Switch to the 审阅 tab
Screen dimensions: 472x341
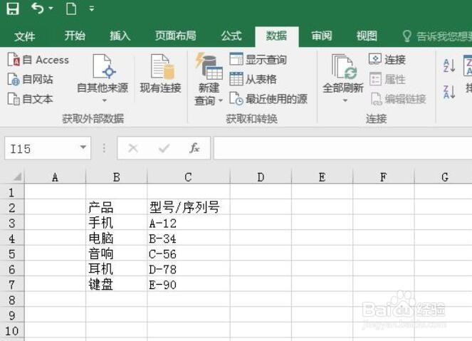tap(322, 36)
